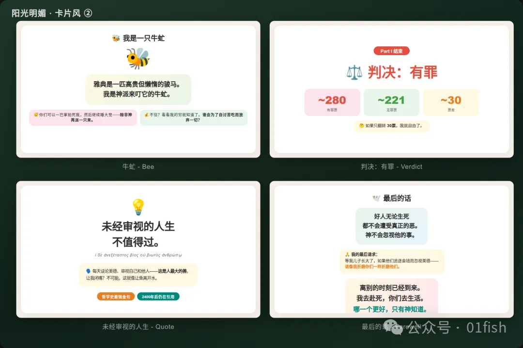Screen dimensions: 523x348
Task: Click the dove icon beside 最后的话
Action: point(376,198)
